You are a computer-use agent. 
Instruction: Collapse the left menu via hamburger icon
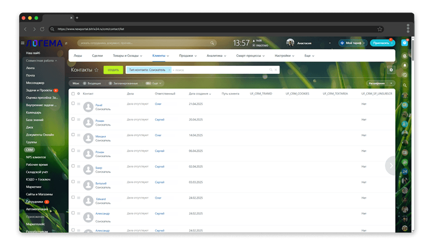coord(22,43)
